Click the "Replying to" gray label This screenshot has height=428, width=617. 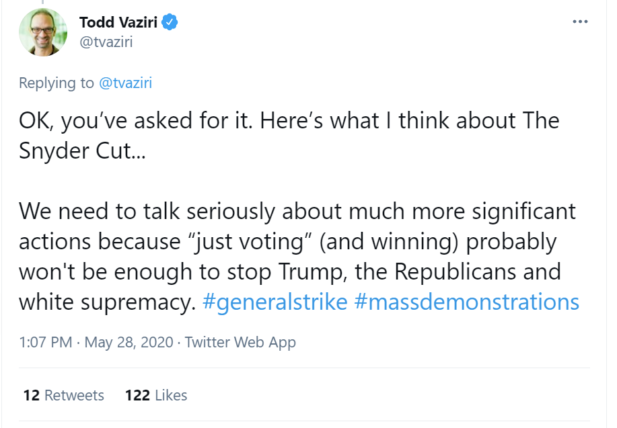[x=57, y=83]
